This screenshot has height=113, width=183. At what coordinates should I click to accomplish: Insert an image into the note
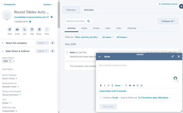click(130, 86)
